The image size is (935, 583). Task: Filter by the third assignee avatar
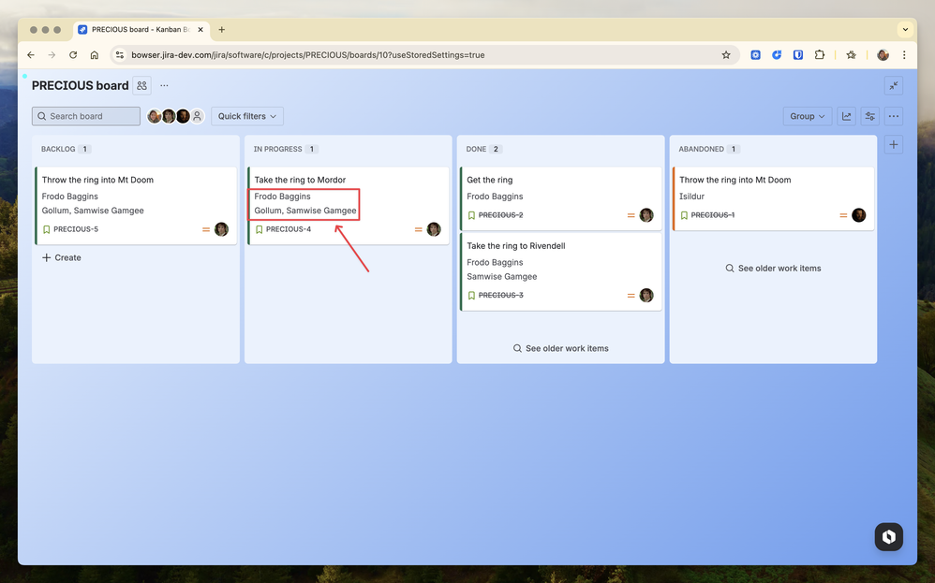(x=183, y=116)
